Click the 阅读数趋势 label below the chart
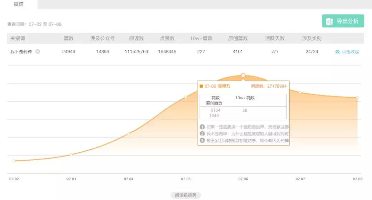Viewport: 372px width, 200px height. click(186, 195)
